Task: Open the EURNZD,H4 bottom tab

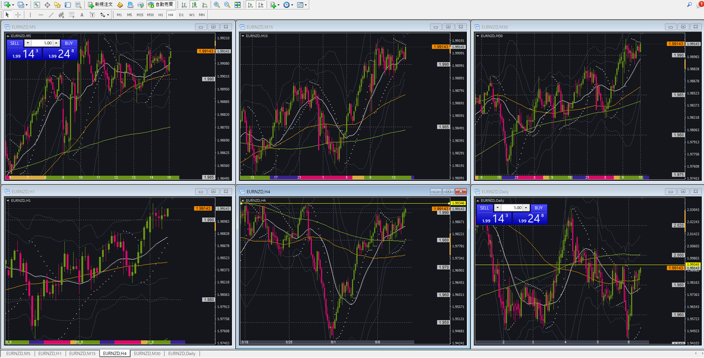Action: 116,353
